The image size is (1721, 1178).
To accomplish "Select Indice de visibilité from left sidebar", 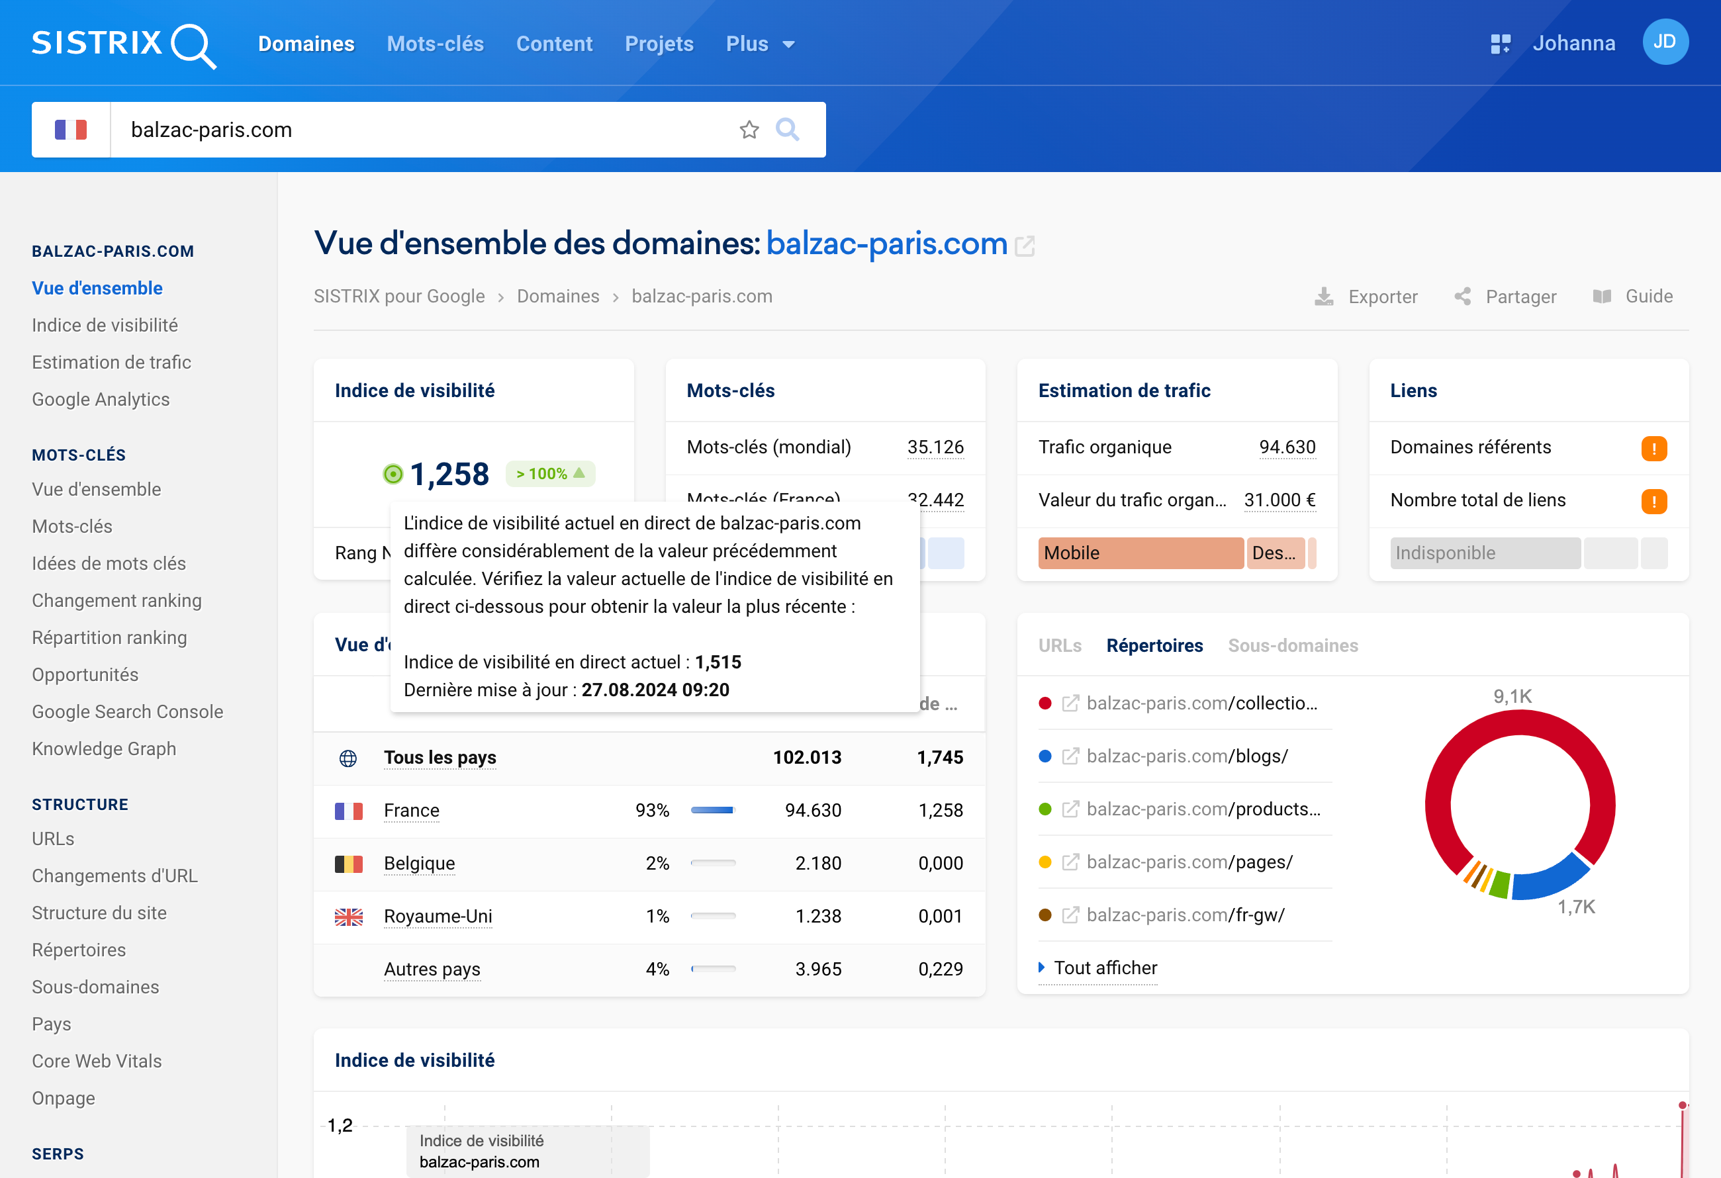I will point(106,324).
